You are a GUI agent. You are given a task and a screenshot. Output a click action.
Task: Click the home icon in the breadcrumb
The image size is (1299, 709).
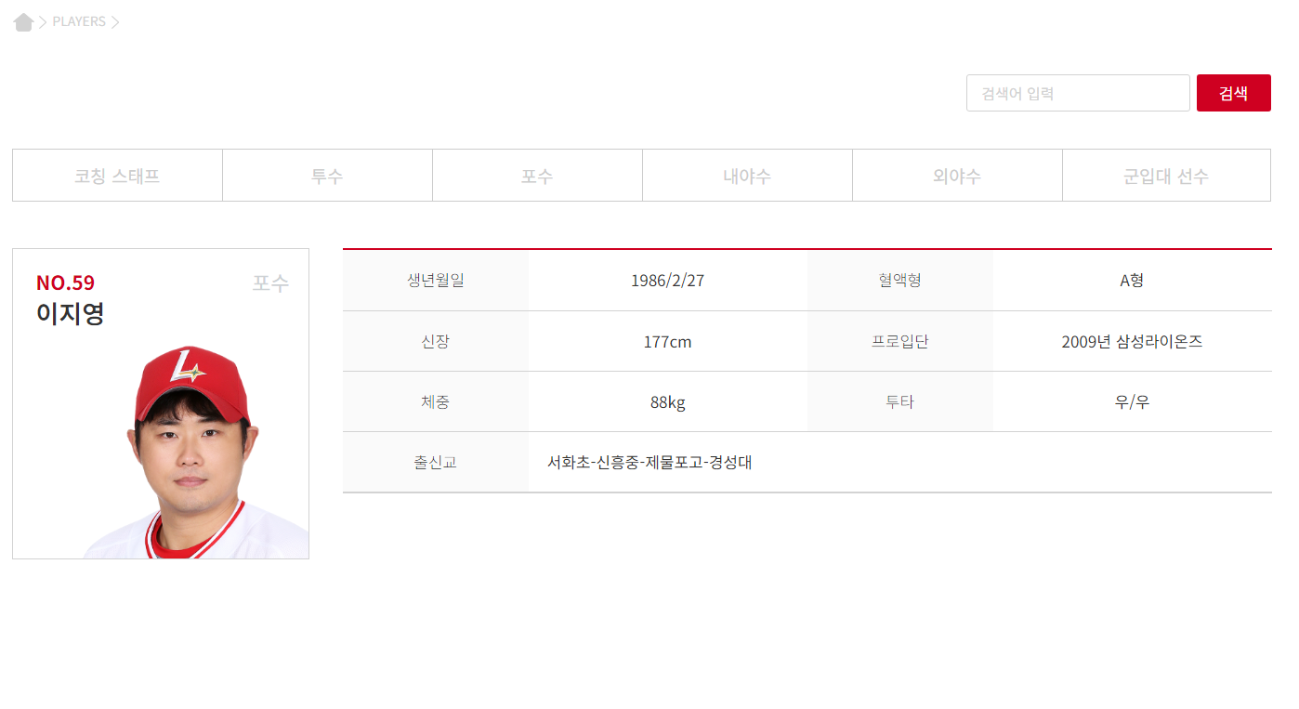point(23,21)
